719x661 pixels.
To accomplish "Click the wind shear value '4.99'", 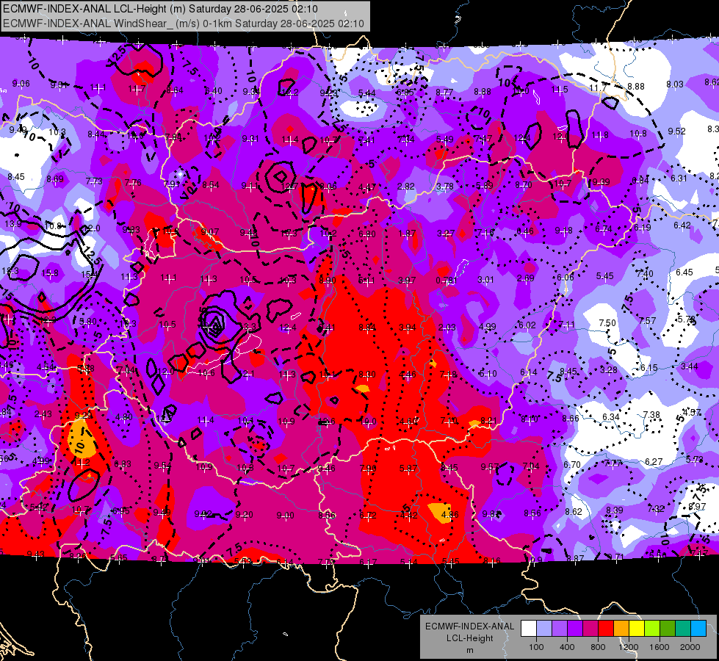I will (x=488, y=327).
